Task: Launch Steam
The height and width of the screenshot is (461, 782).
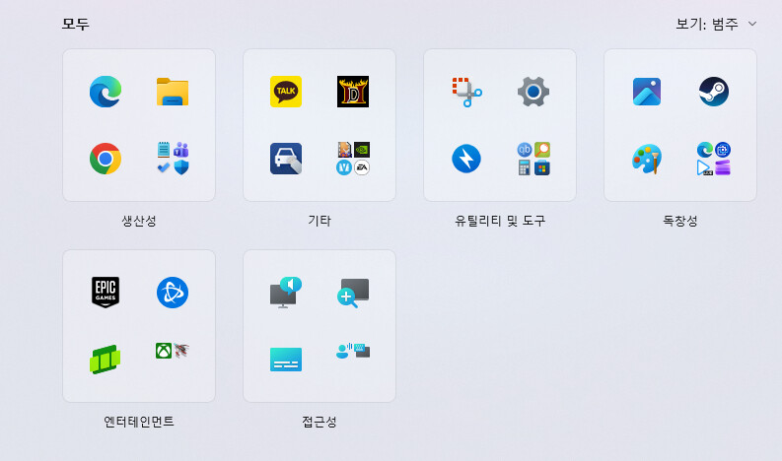Action: point(714,92)
